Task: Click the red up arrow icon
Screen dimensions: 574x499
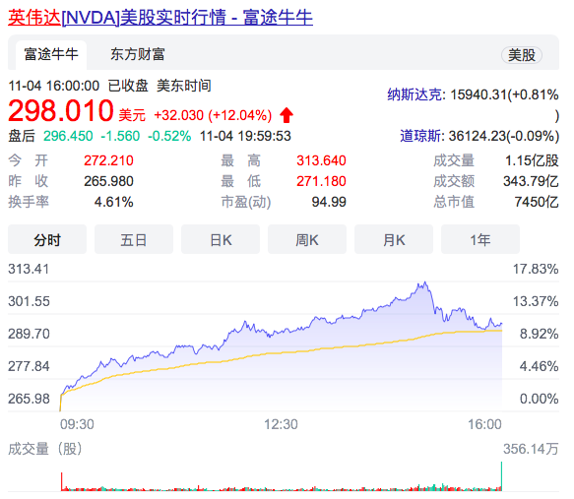Action: click(287, 115)
